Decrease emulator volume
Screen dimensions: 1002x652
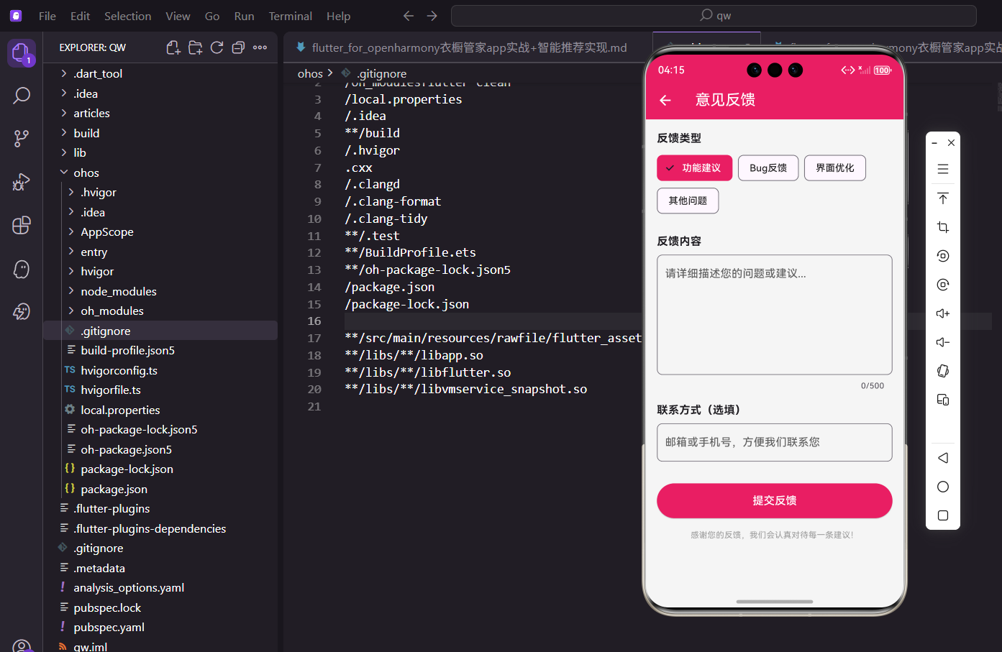click(x=943, y=342)
